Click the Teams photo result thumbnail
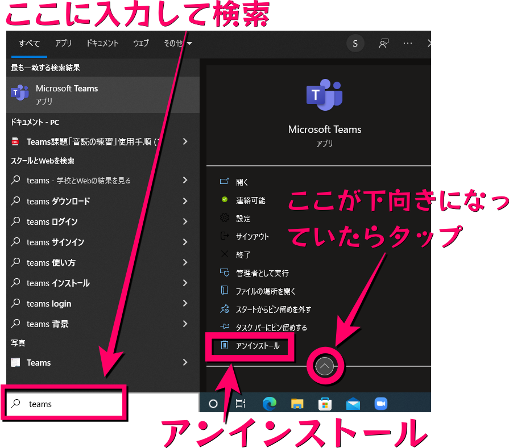Image resolution: width=509 pixels, height=448 pixels. tap(15, 362)
